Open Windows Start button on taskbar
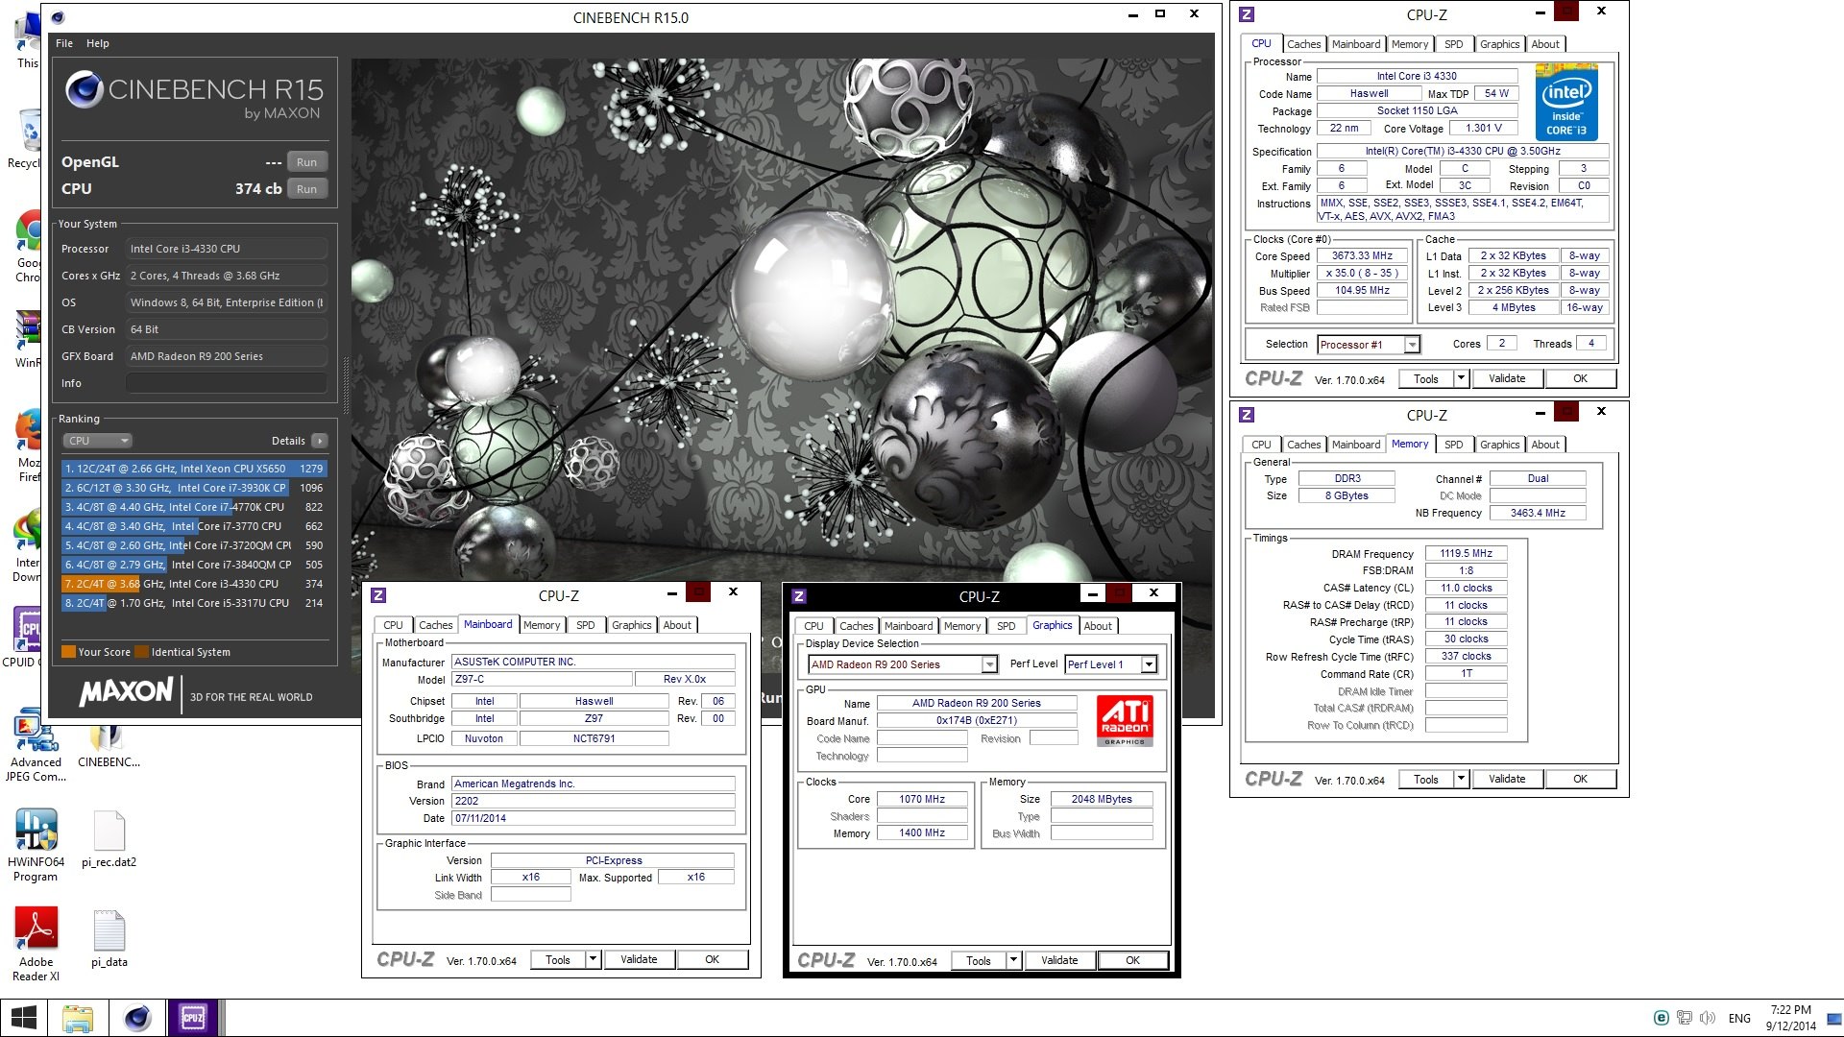The image size is (1844, 1037). coord(23,1018)
